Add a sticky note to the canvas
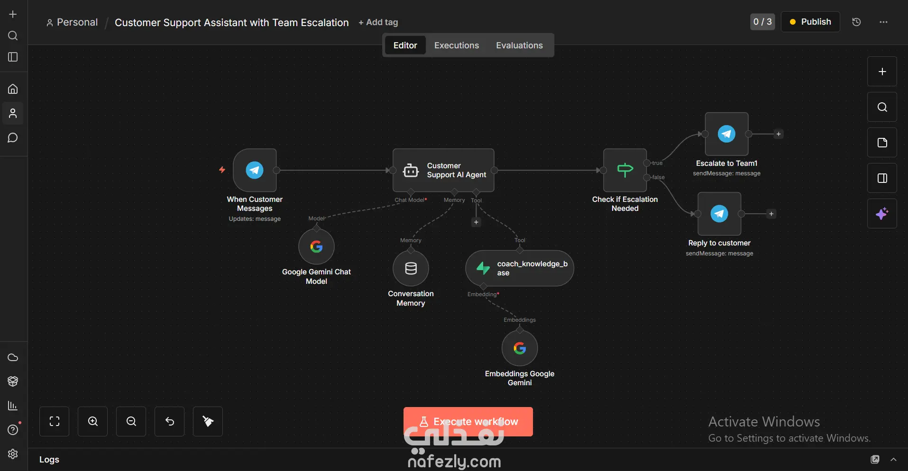908x471 pixels. 882,143
